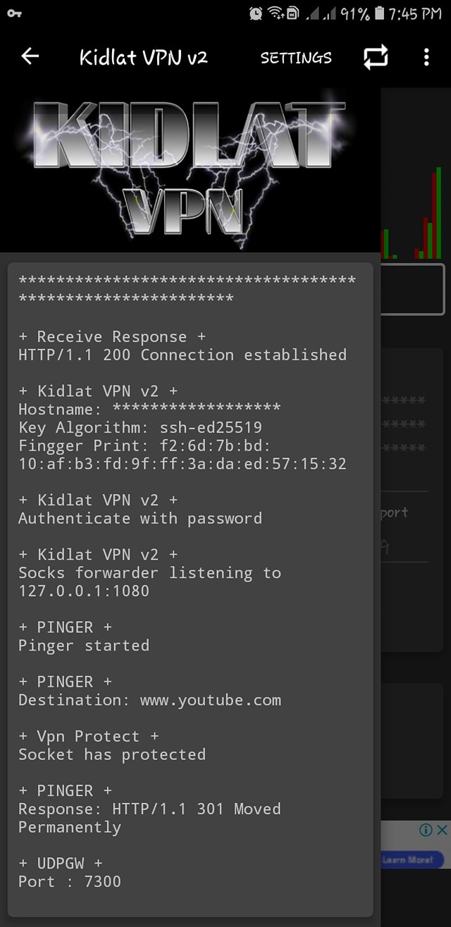Tap the refresh arrows icon in the toolbar

(x=376, y=58)
